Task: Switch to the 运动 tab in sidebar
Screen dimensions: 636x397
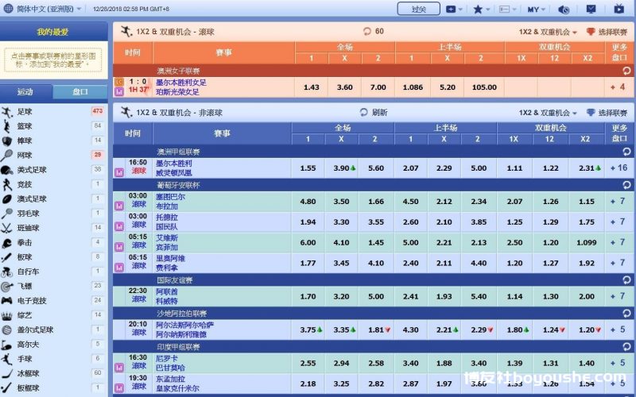Action: pos(26,91)
